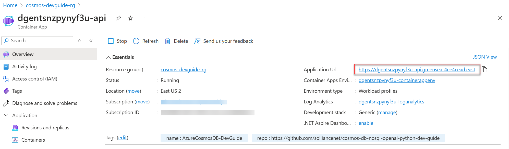Viewport: 509px width, 149px height.
Task: Click the Workload profiles value
Action: pyautogui.click(x=378, y=91)
